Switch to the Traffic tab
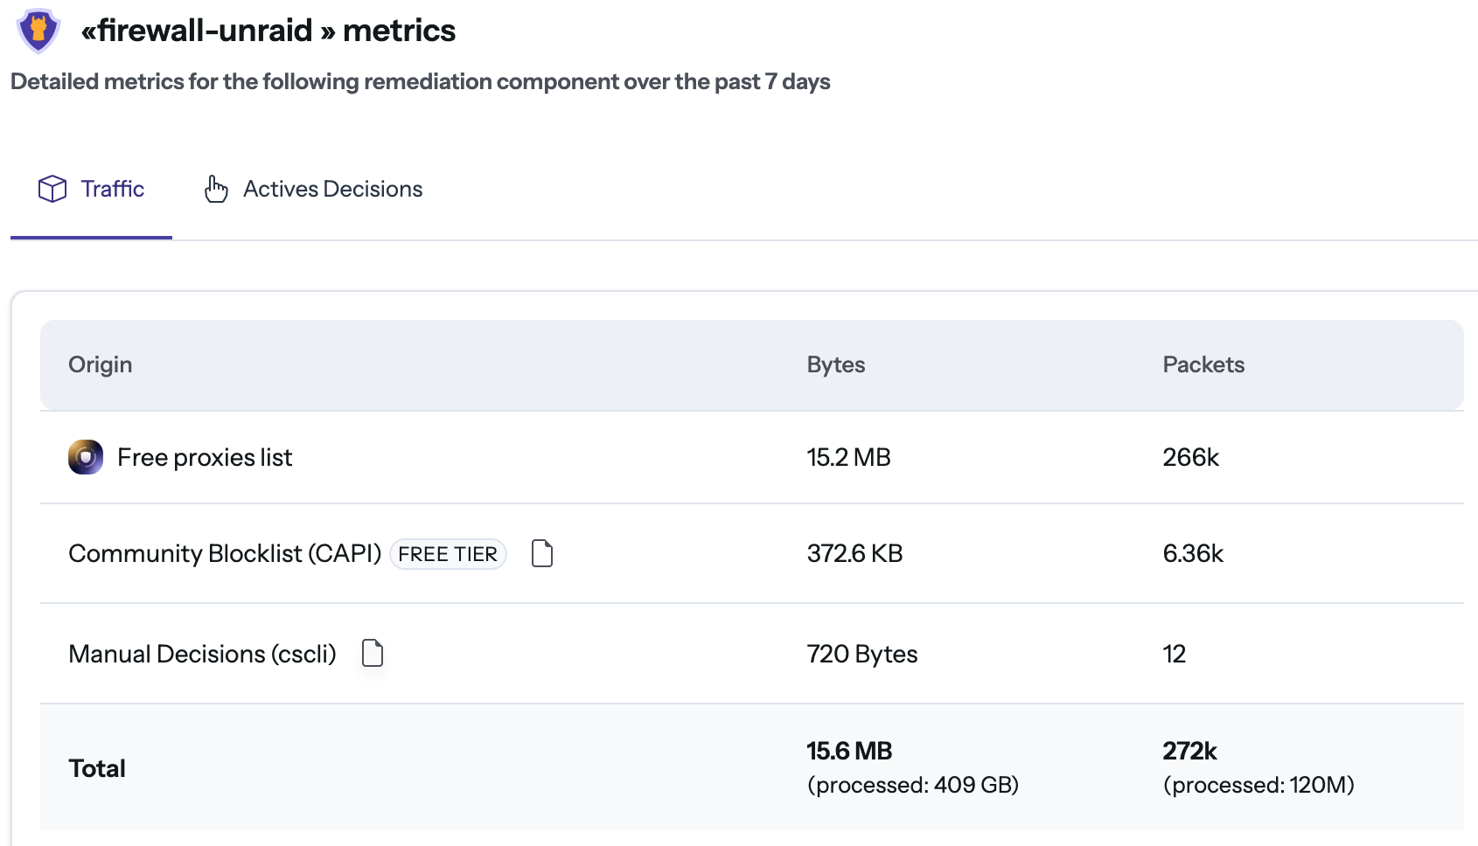This screenshot has height=846, width=1478. point(92,189)
